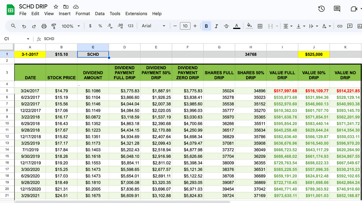Viewport: 362px width, 203px height.
Task: Click the Print icon in toolbar
Action: 44,26
